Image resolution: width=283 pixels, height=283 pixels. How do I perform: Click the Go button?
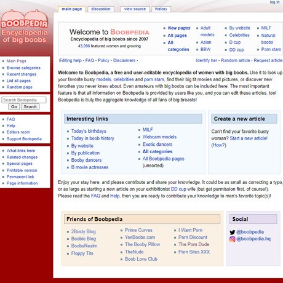[x=14, y=107]
